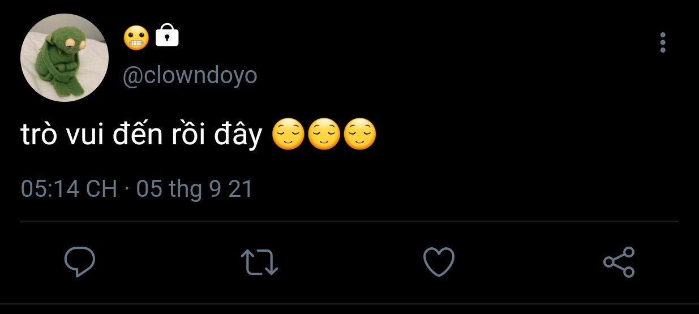Viewport: 699px width, 314px height.
Task: Click the padlock icon beside the display name
Action: (x=166, y=35)
